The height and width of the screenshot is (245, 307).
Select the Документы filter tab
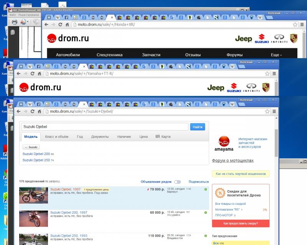[x=100, y=137]
